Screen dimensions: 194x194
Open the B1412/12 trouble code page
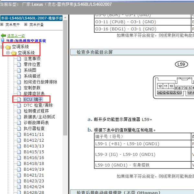click(x=34, y=140)
